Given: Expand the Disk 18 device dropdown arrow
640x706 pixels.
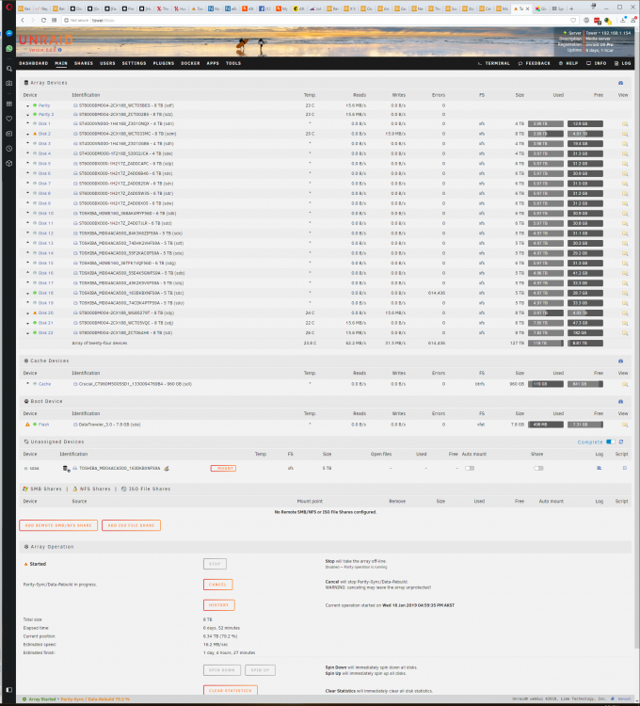Looking at the screenshot, I should [27, 294].
